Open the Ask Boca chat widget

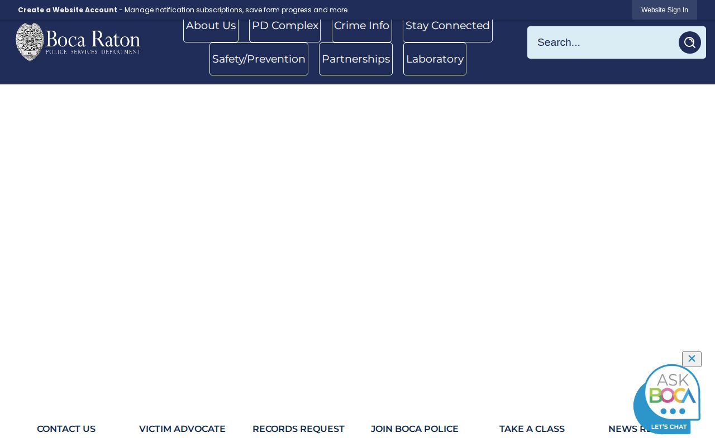click(x=667, y=399)
